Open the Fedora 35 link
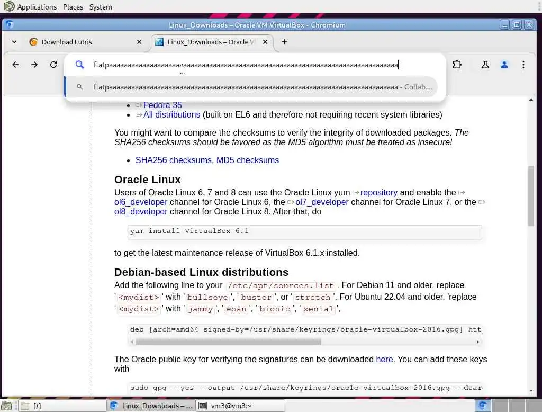The height and width of the screenshot is (412, 542). (x=162, y=105)
